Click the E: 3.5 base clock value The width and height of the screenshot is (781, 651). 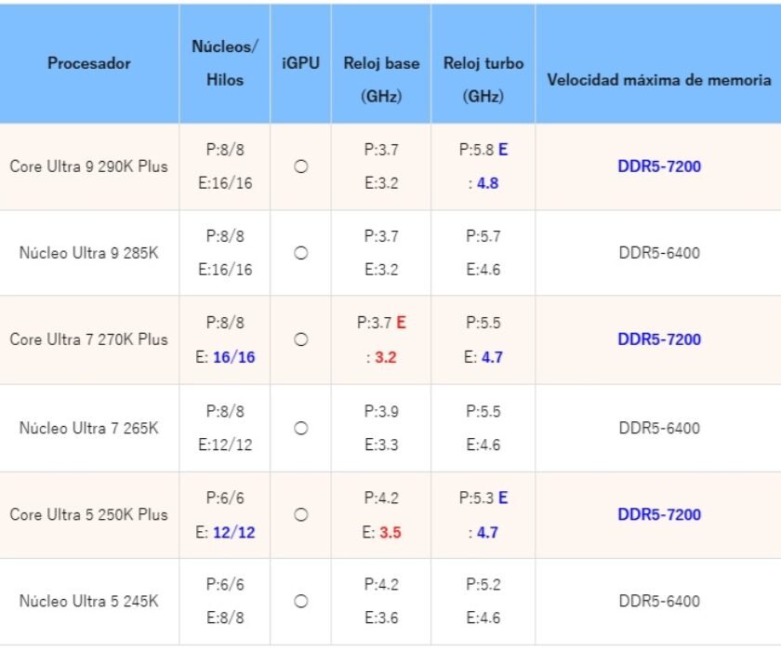[384, 532]
